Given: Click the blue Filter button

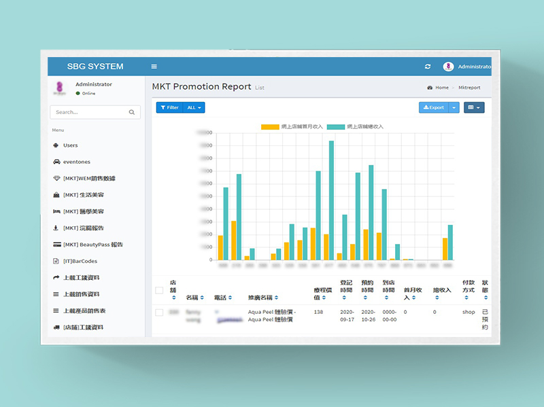Looking at the screenshot, I should point(170,107).
